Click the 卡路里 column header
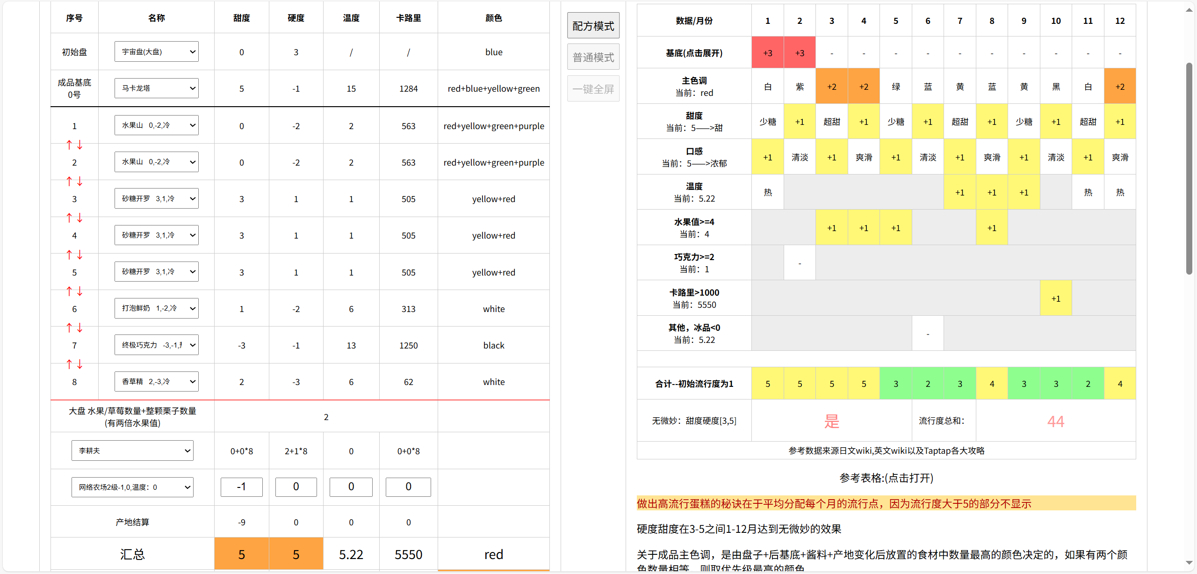The image size is (1197, 574). (408, 18)
